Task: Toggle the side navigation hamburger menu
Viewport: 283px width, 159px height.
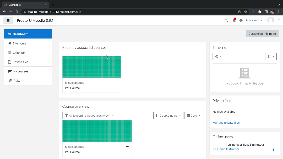Action: pyautogui.click(x=8, y=20)
